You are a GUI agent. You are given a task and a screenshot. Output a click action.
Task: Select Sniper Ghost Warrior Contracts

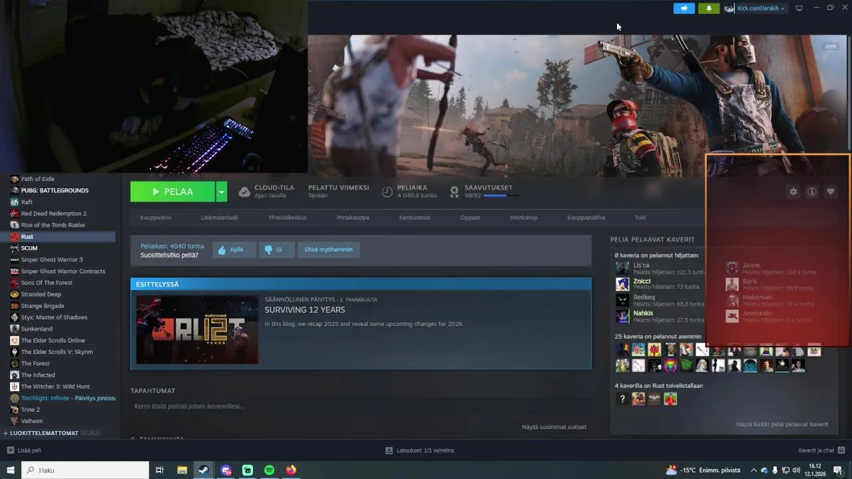pyautogui.click(x=63, y=271)
